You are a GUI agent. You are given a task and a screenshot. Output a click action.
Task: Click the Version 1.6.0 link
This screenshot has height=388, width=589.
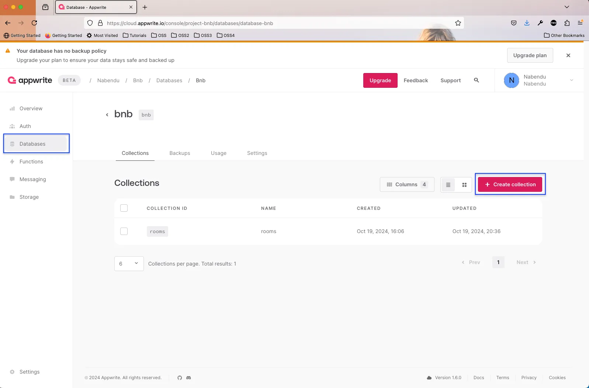pos(444,378)
